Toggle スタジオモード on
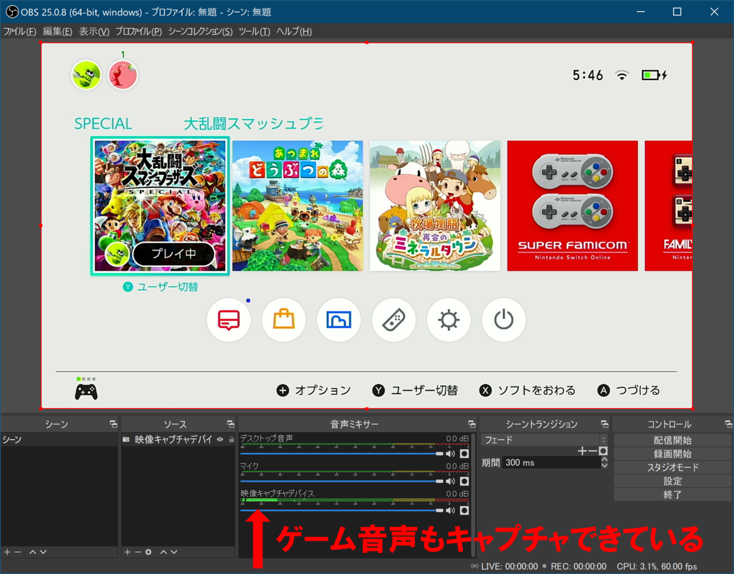This screenshot has height=574, width=734. pyautogui.click(x=672, y=468)
